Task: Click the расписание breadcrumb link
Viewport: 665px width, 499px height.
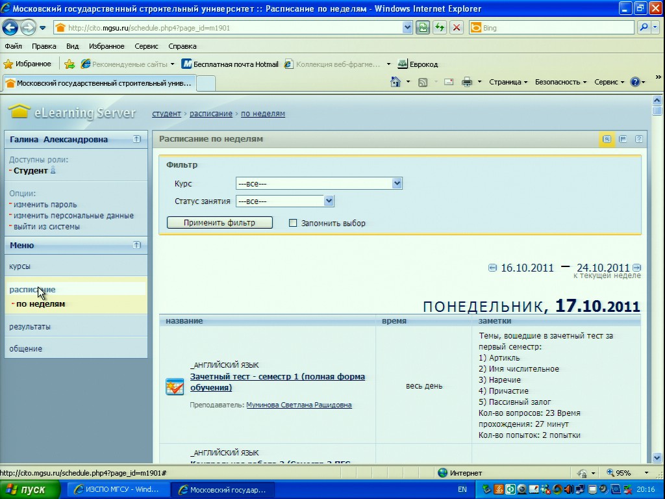Action: tap(211, 114)
